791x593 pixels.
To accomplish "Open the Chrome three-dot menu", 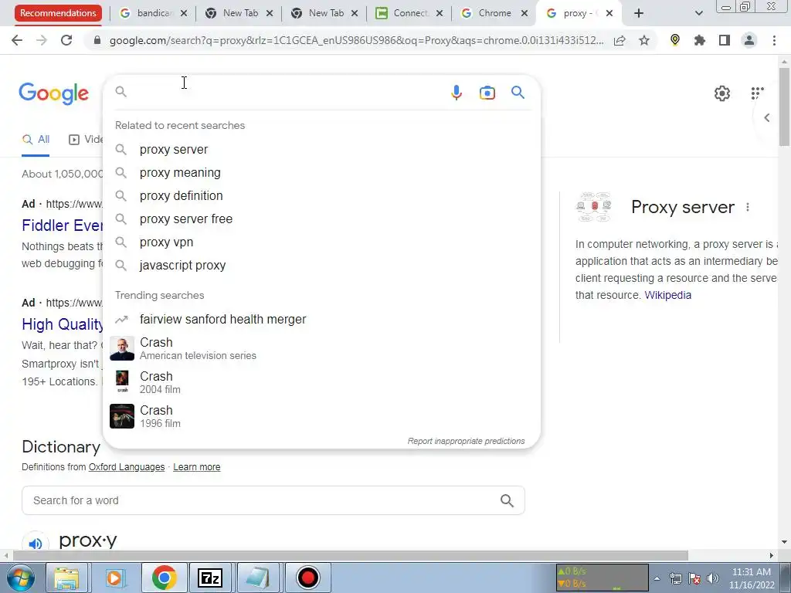I will (774, 40).
